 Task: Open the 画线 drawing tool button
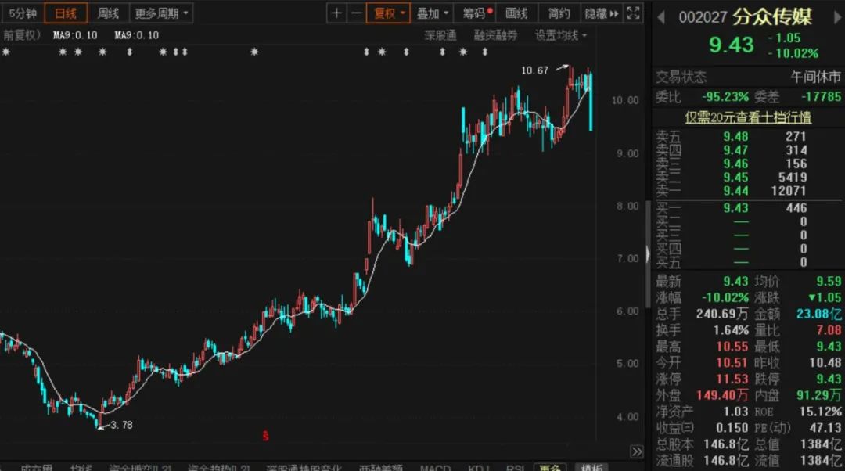coord(516,13)
